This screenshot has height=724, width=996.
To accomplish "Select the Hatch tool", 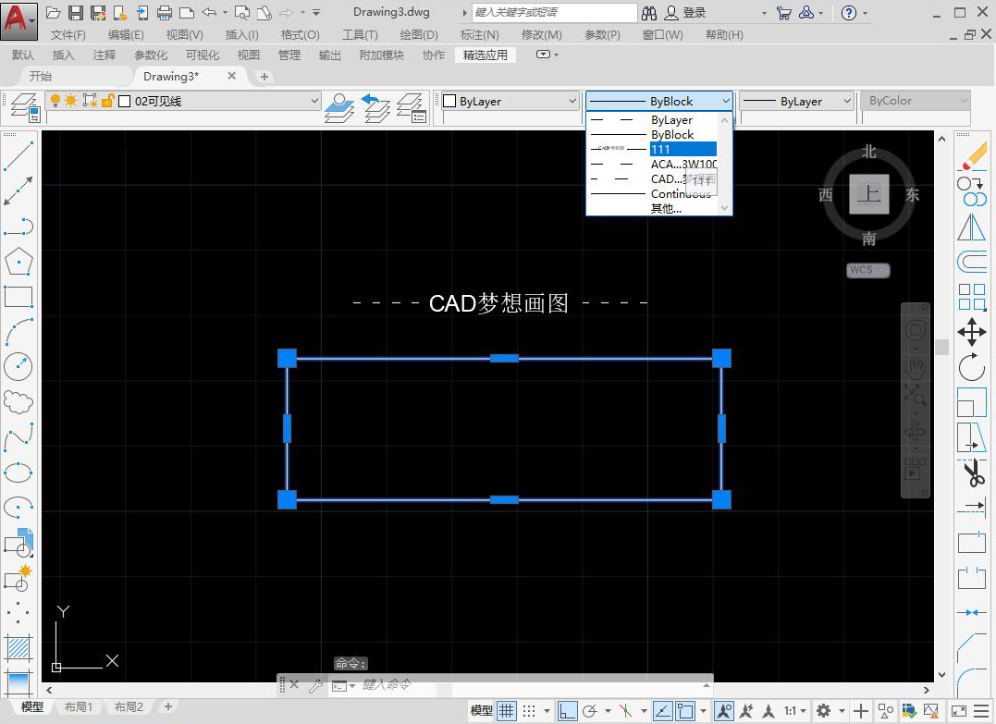I will 18,648.
